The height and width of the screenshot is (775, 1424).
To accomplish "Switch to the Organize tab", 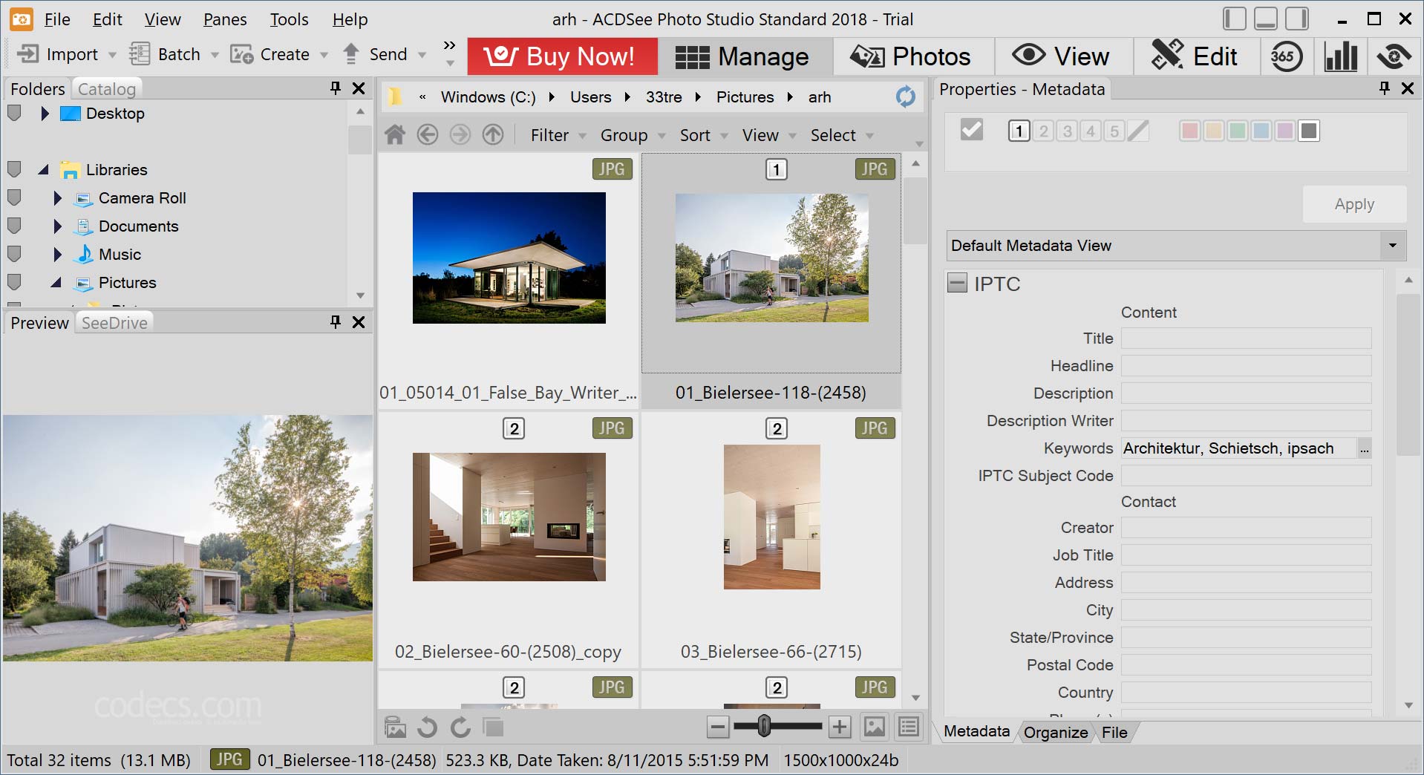I will 1056,733.
